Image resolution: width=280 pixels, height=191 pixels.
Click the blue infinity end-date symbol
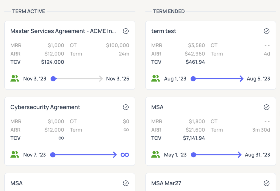pos(125,155)
